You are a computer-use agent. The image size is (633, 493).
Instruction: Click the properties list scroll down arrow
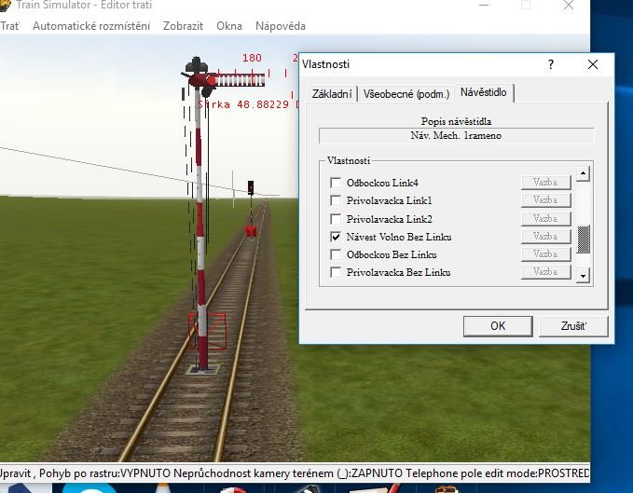click(583, 276)
